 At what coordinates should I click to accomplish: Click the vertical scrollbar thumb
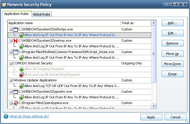[x=154, y=54]
